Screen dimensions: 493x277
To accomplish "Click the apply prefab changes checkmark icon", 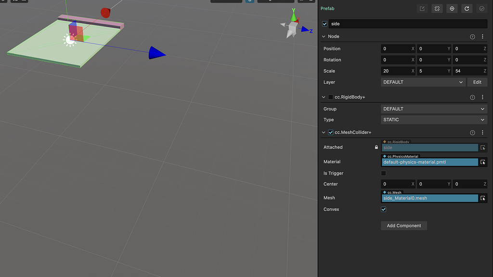I will [x=481, y=8].
